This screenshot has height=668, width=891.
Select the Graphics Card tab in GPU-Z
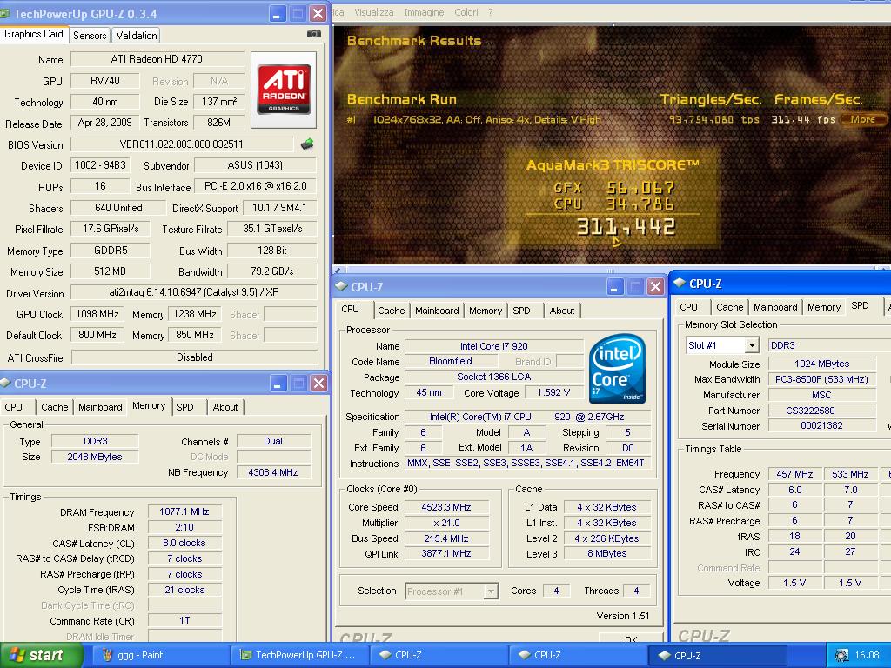coord(34,34)
